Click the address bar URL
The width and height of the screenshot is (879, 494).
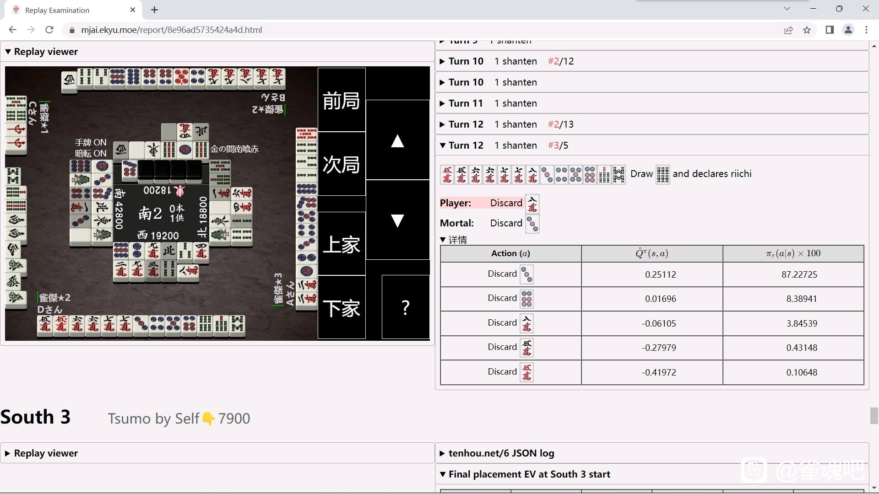172,30
